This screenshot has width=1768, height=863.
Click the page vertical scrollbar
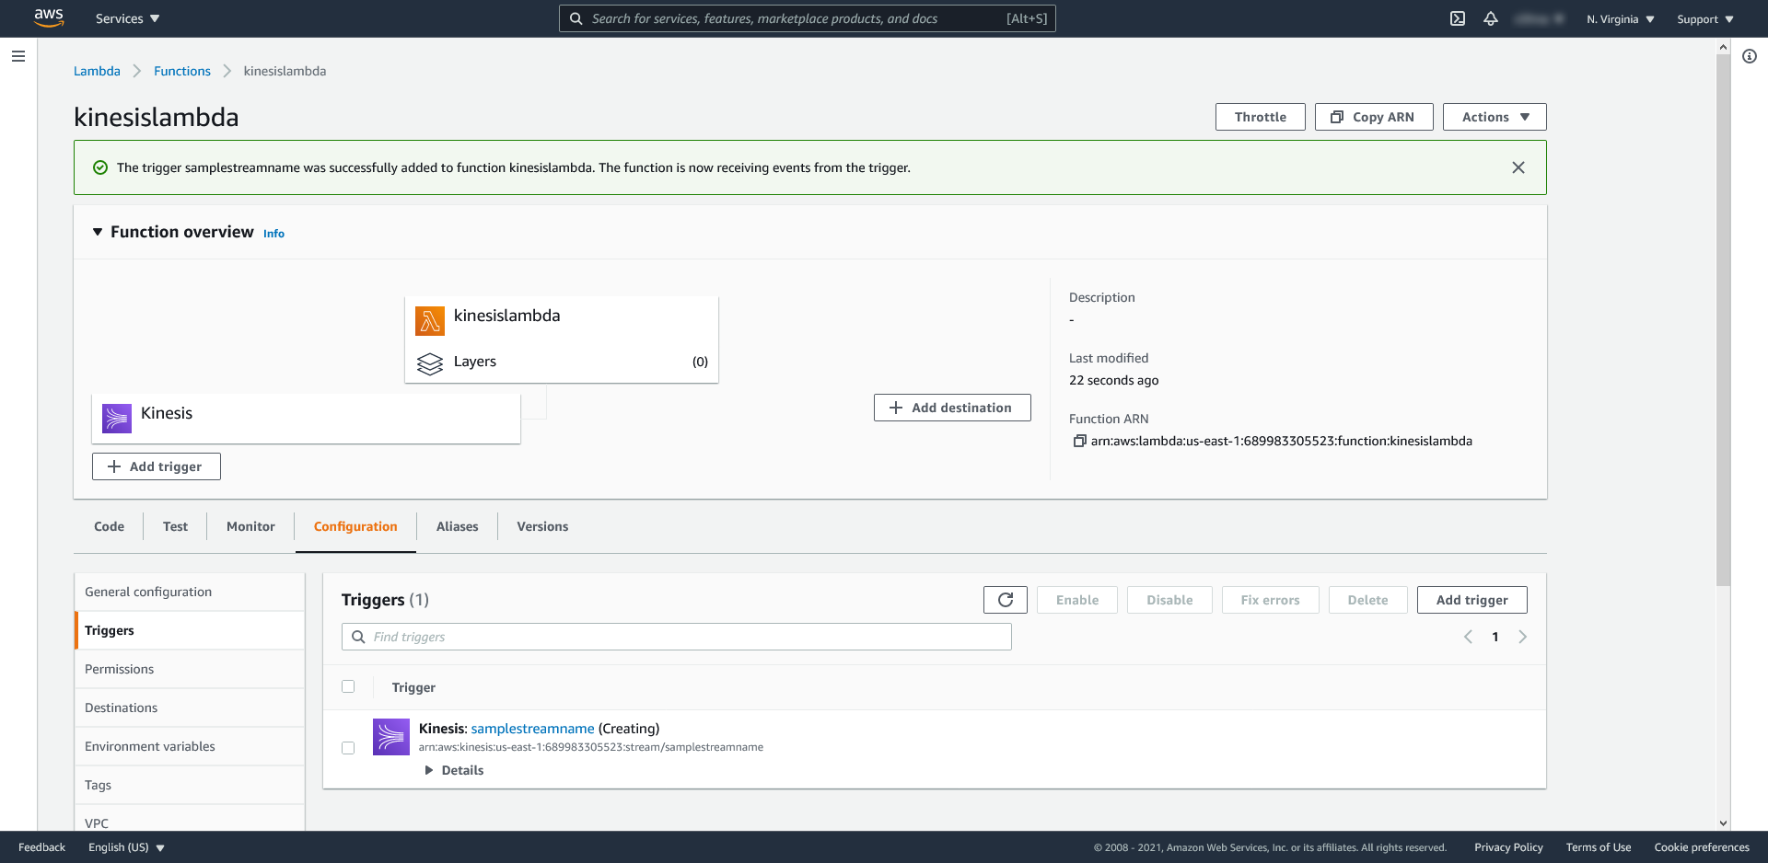click(x=1723, y=319)
